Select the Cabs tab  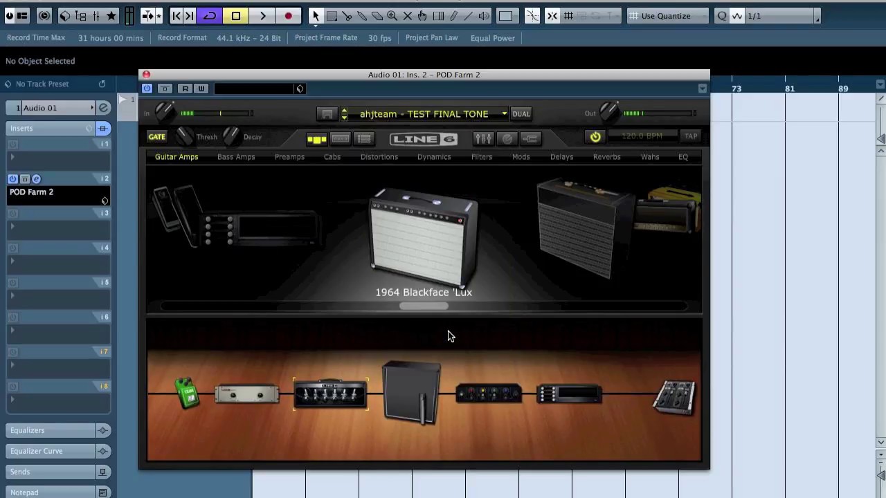coord(332,157)
